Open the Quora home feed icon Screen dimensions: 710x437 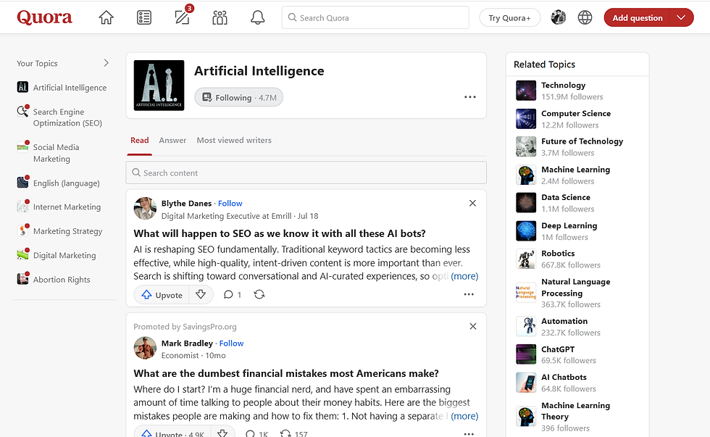pyautogui.click(x=106, y=17)
